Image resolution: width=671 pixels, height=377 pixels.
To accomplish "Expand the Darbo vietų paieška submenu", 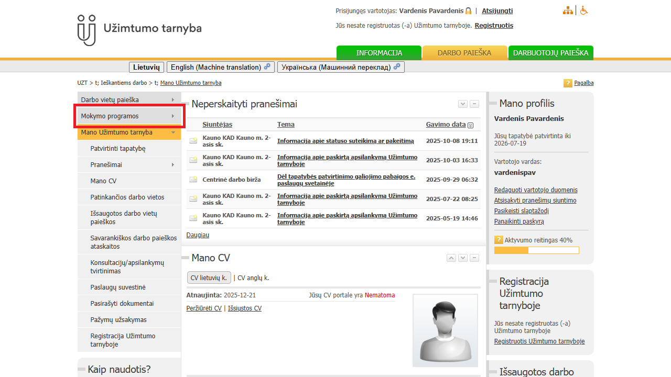I will (172, 99).
